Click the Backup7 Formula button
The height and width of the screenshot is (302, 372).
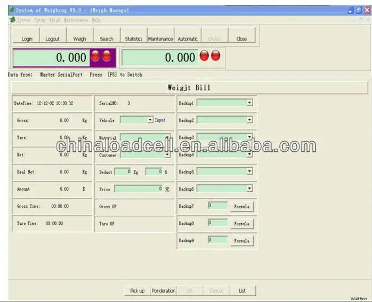(x=241, y=207)
